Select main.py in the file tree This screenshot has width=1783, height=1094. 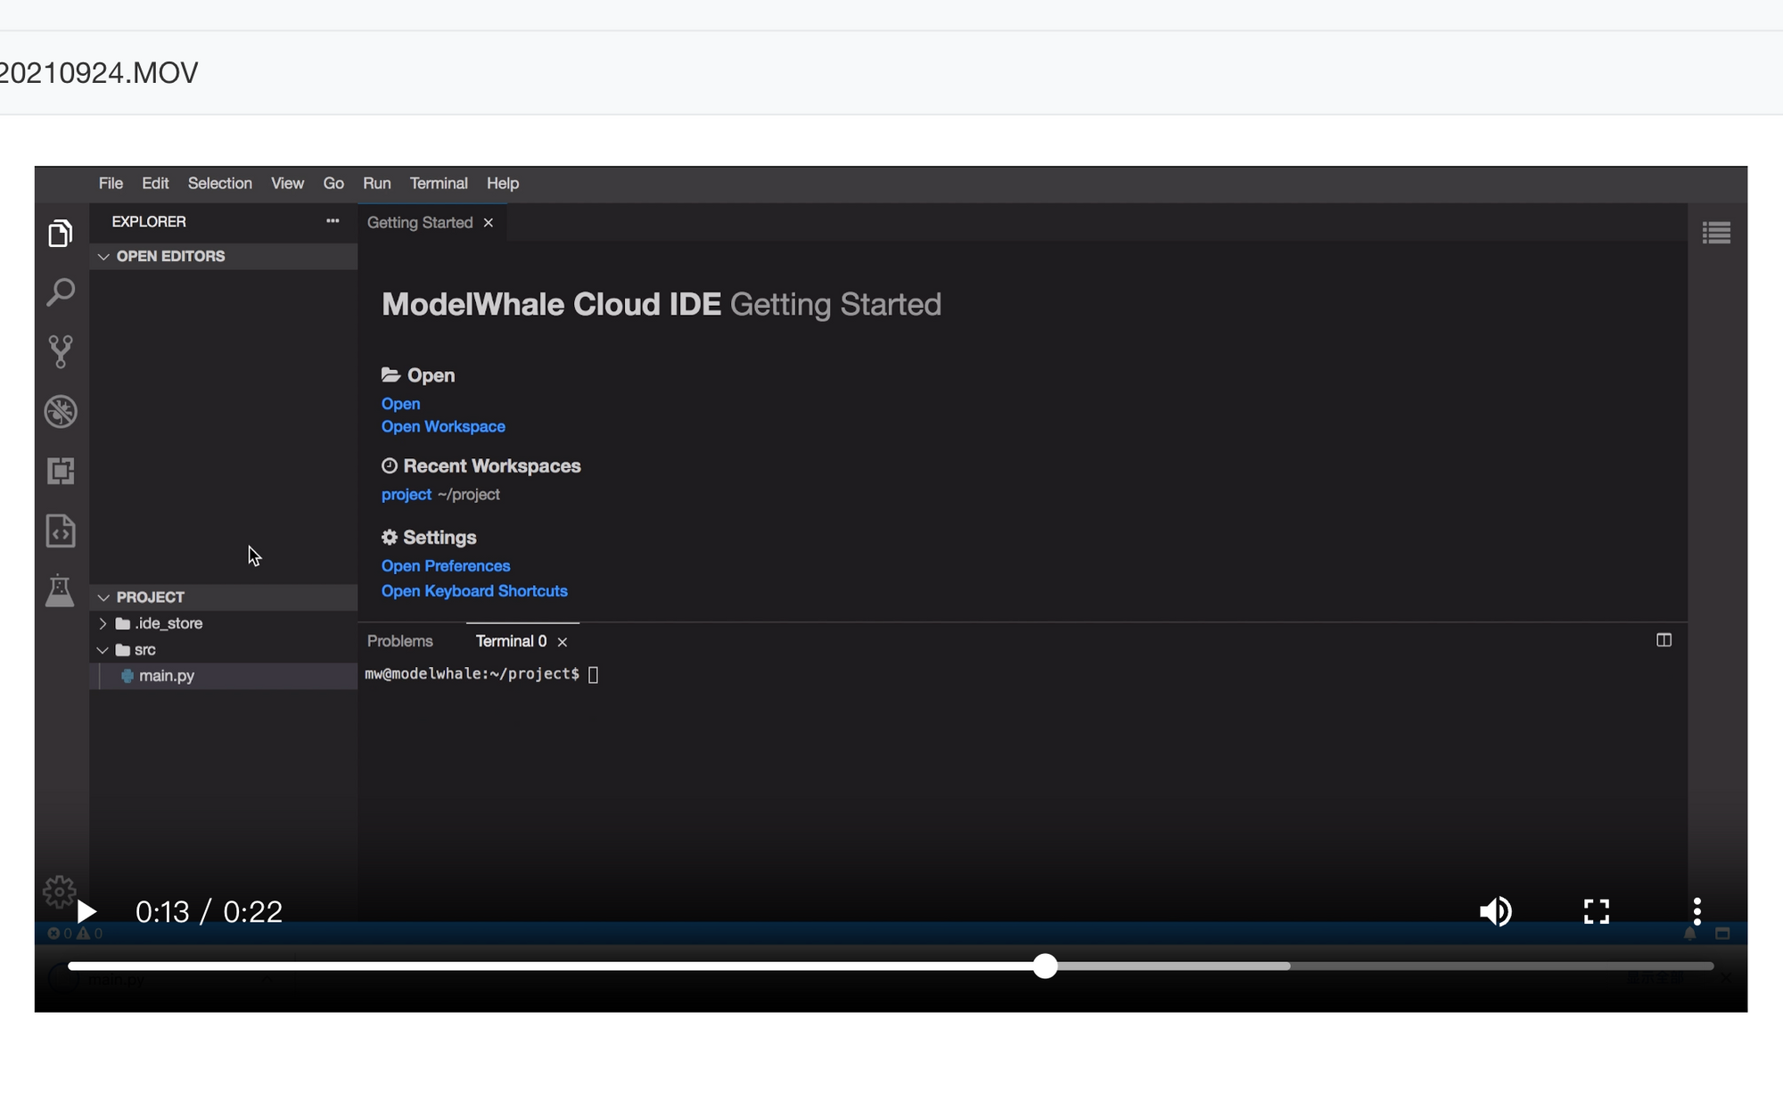(166, 675)
